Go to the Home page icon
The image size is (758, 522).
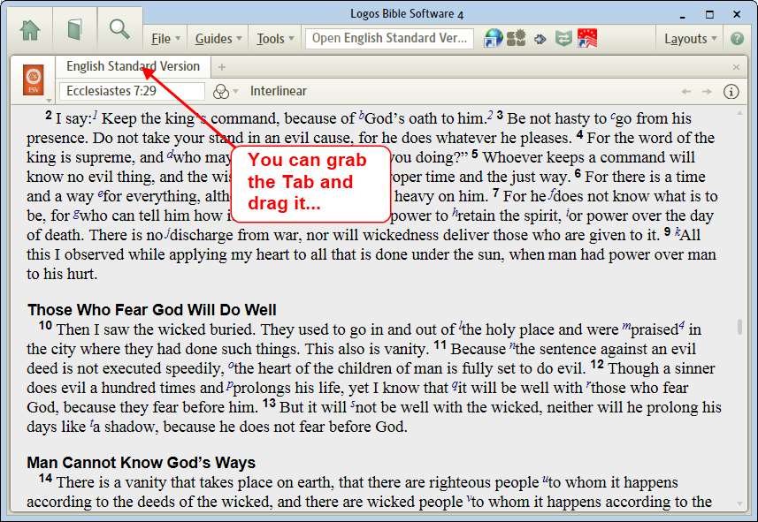(30, 30)
